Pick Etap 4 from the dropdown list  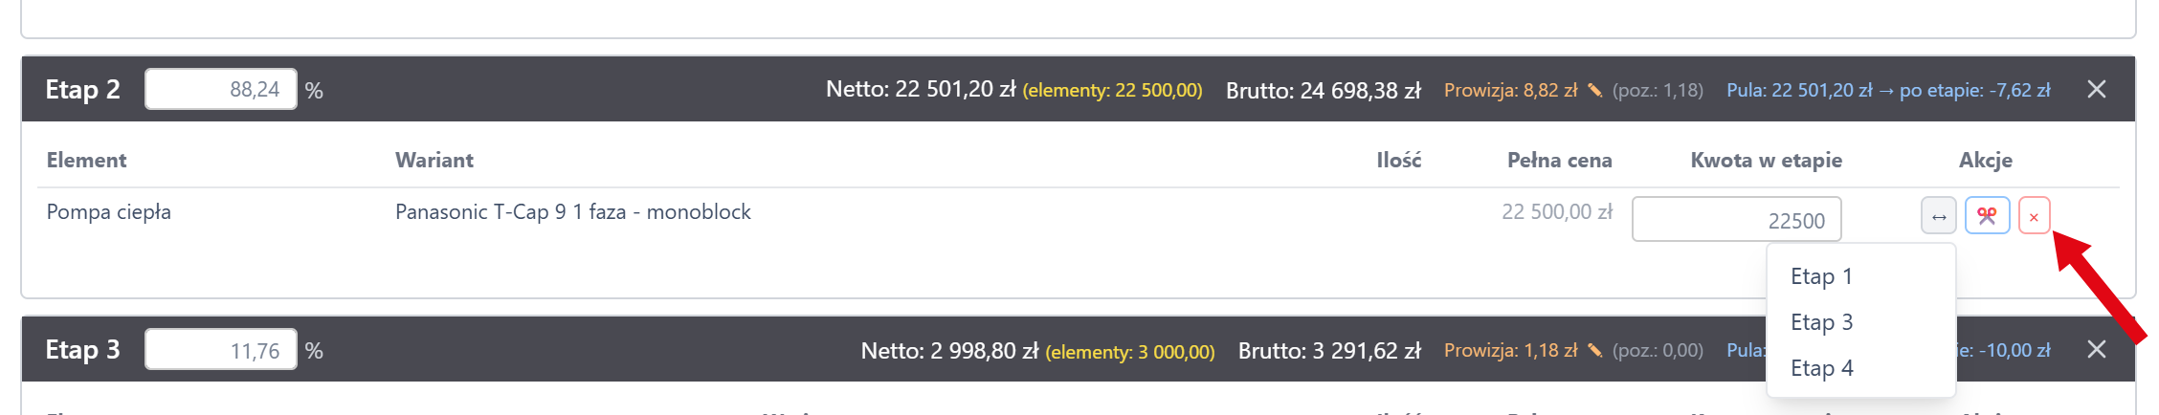(x=1821, y=368)
